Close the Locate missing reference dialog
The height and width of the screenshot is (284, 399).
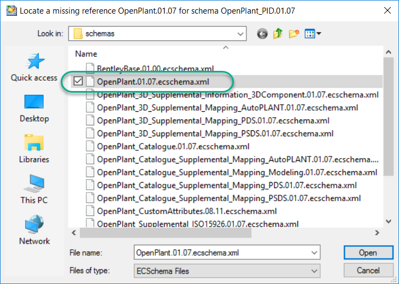[x=388, y=11]
